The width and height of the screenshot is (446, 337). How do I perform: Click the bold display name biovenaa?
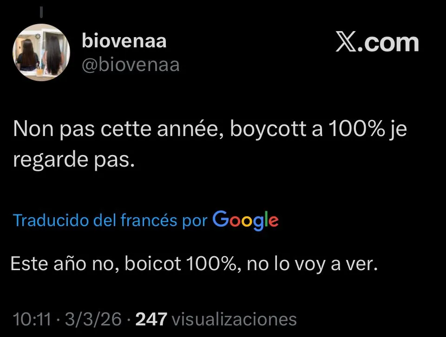point(124,41)
